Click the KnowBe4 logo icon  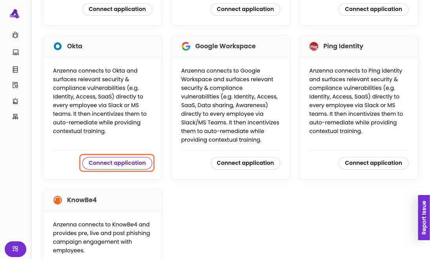pyautogui.click(x=58, y=200)
